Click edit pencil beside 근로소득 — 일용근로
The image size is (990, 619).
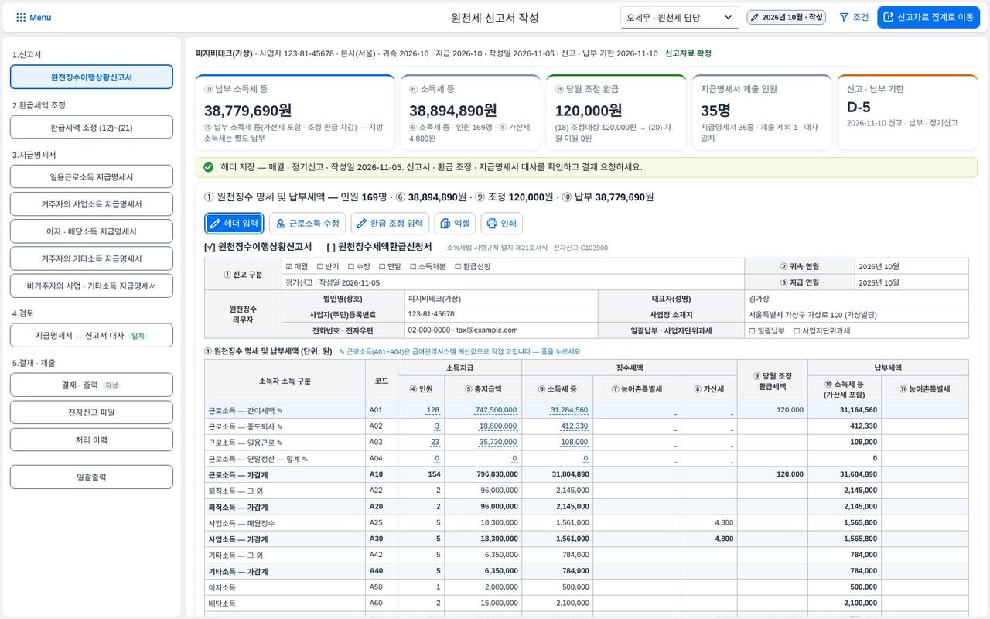pyautogui.click(x=280, y=443)
